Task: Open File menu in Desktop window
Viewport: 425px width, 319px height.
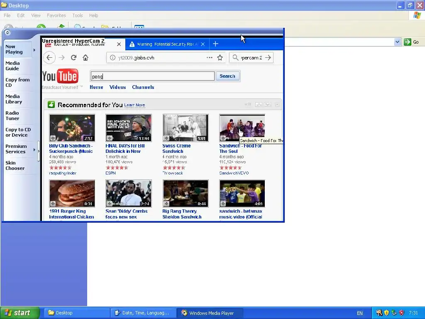Action: point(7,15)
